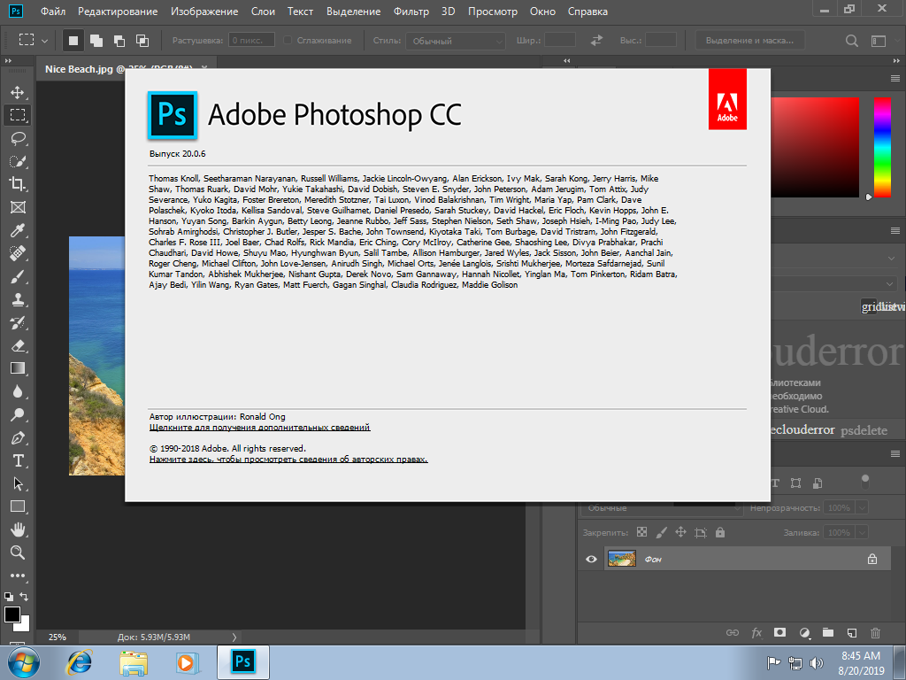
Task: Open the Изображение menu
Action: click(204, 12)
